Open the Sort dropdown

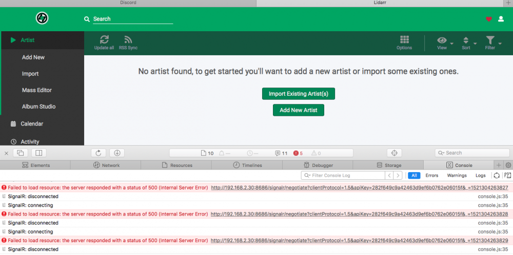469,43
